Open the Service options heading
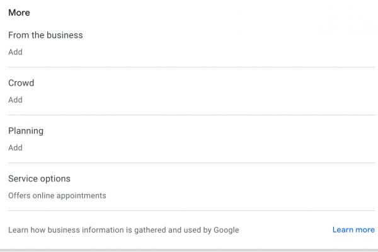Image resolution: width=378 pixels, height=252 pixels. tap(39, 179)
